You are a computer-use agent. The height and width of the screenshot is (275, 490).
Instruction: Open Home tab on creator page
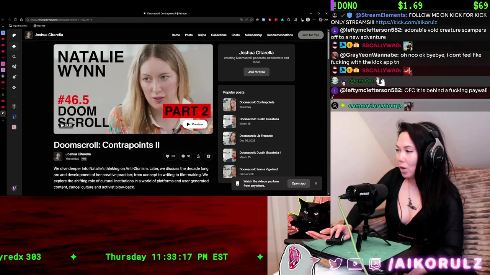[x=176, y=35]
